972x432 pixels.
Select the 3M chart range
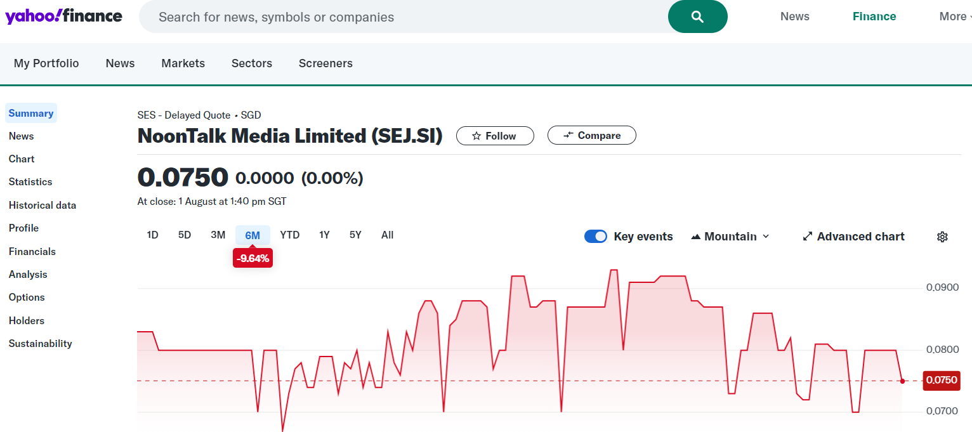218,235
